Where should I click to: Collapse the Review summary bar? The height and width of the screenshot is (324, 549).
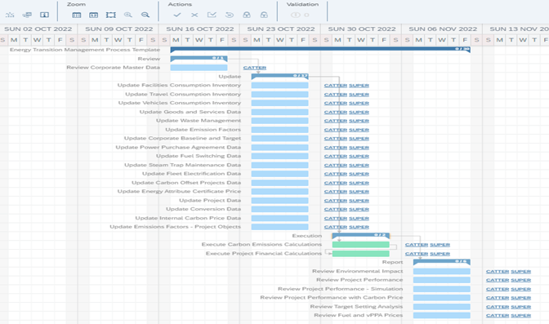(199, 59)
